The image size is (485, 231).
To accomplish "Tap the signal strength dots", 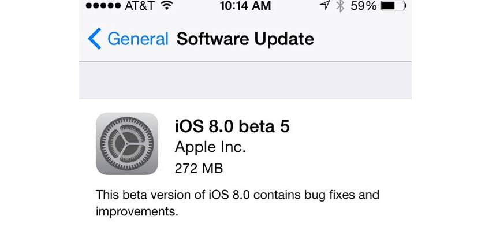I will point(103,6).
